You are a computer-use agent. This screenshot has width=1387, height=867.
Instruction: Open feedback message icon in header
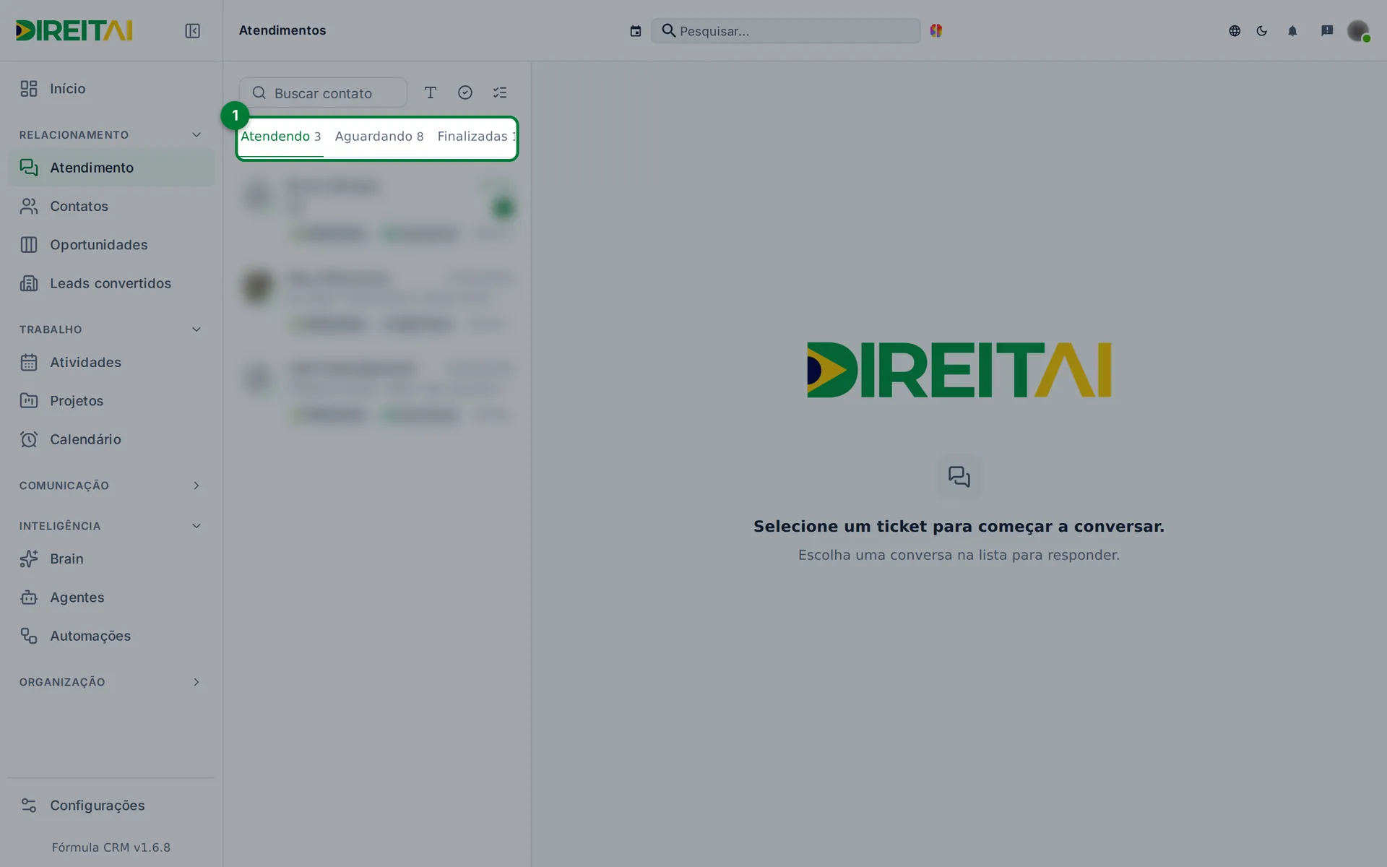point(1327,30)
